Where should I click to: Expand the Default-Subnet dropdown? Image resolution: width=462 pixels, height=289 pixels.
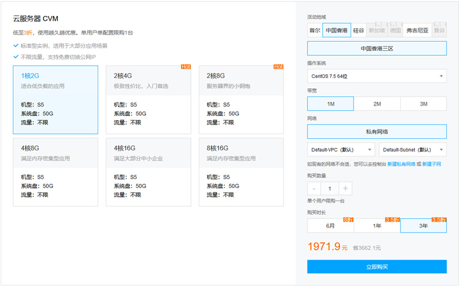tap(413, 150)
